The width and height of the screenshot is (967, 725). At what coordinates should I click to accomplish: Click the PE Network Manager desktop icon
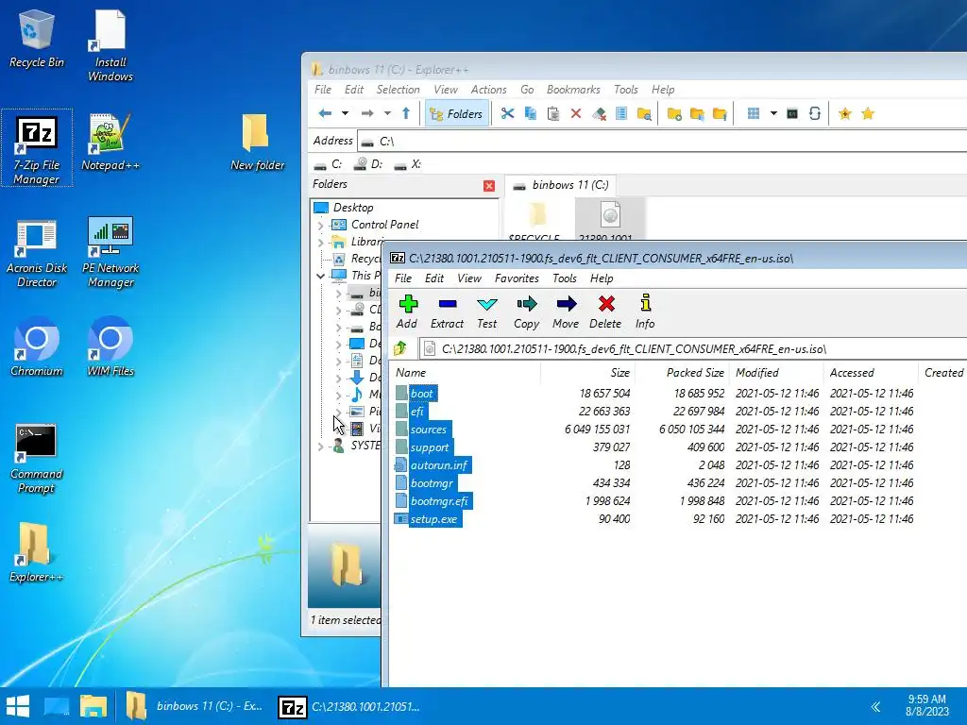click(x=110, y=253)
